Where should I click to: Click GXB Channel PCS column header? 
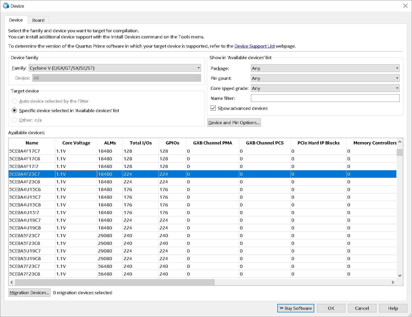(x=265, y=143)
